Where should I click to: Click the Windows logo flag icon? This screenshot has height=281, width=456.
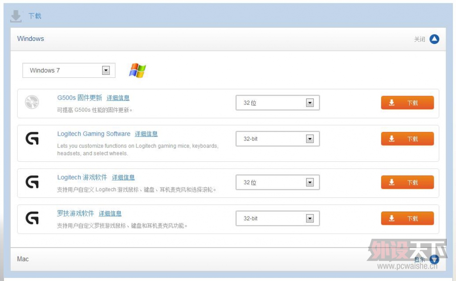click(137, 71)
